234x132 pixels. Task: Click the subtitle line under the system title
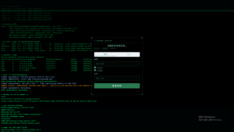pos(105,48)
